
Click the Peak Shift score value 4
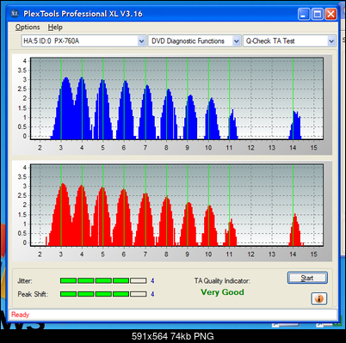(152, 294)
